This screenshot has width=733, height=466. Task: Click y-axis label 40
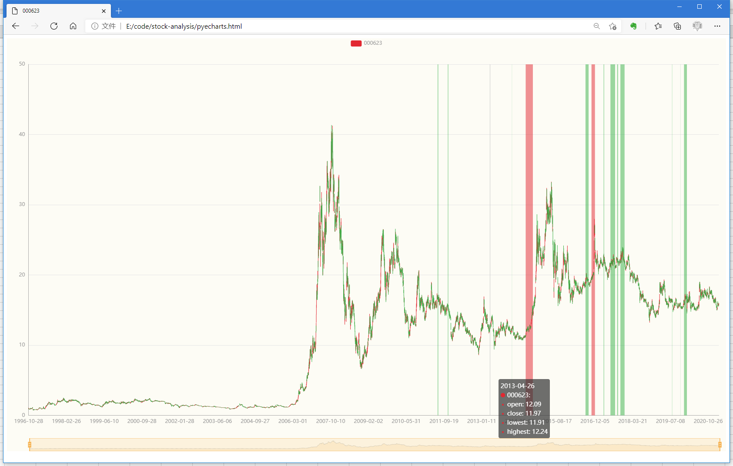22,134
